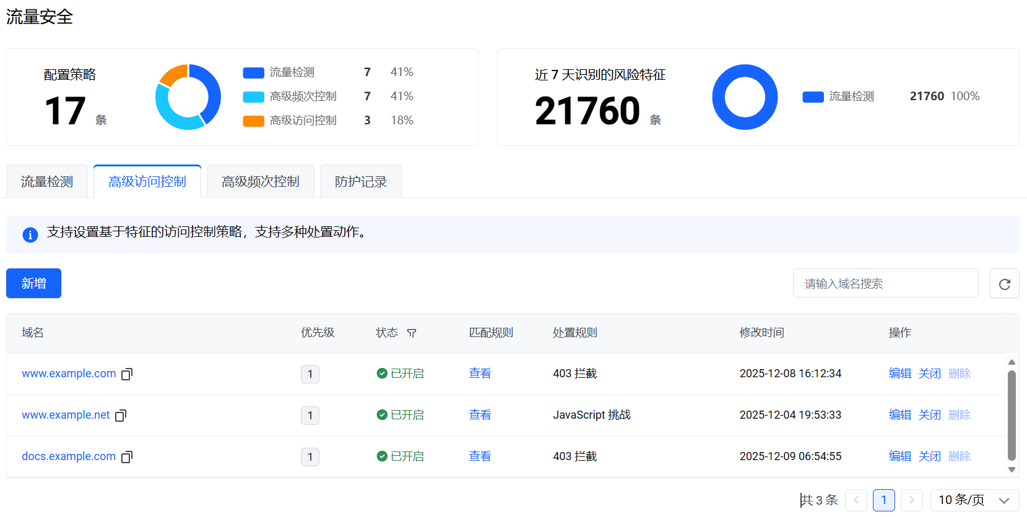Copy the docs.example.com domain name
1027x517 pixels.
(127, 457)
